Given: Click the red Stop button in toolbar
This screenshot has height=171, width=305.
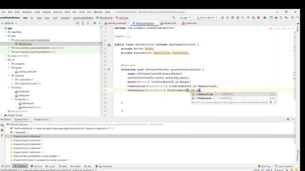Looking at the screenshot, I should coord(258,18).
